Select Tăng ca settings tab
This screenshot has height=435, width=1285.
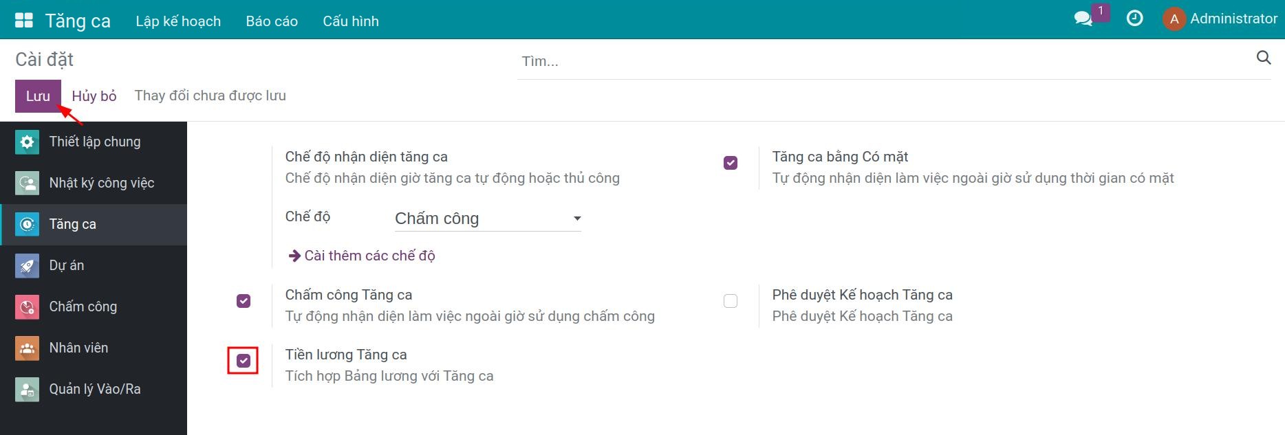(94, 225)
